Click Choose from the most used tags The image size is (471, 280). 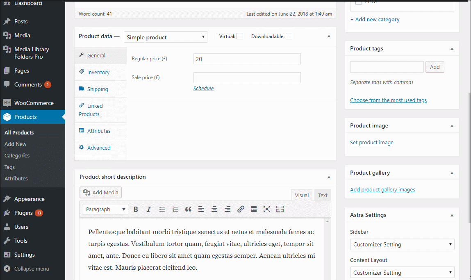[x=388, y=100]
